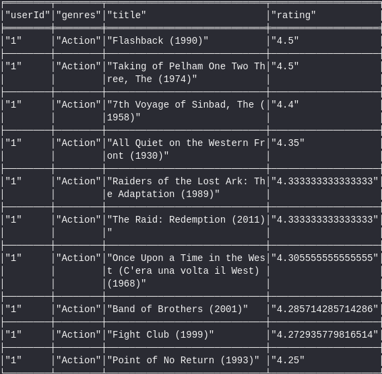Select "The Raid: Redemption (2011)" cell
Screen dimensions: 382x374
186,225
